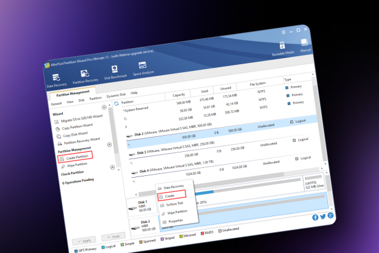
Task: Click the Striped legend color swatch
Action: pos(162,239)
